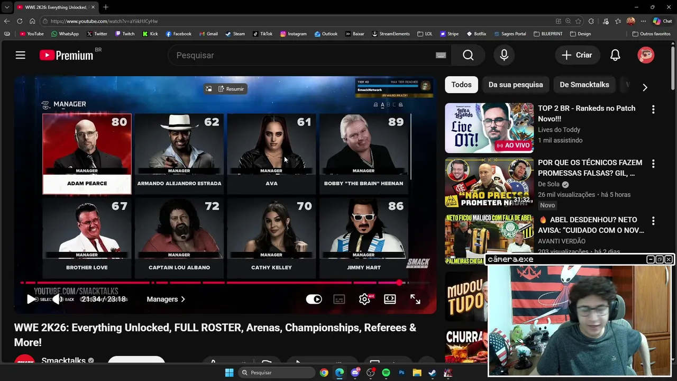Open the YouTube guide hamburger menu
This screenshot has width=677, height=381.
click(x=20, y=55)
